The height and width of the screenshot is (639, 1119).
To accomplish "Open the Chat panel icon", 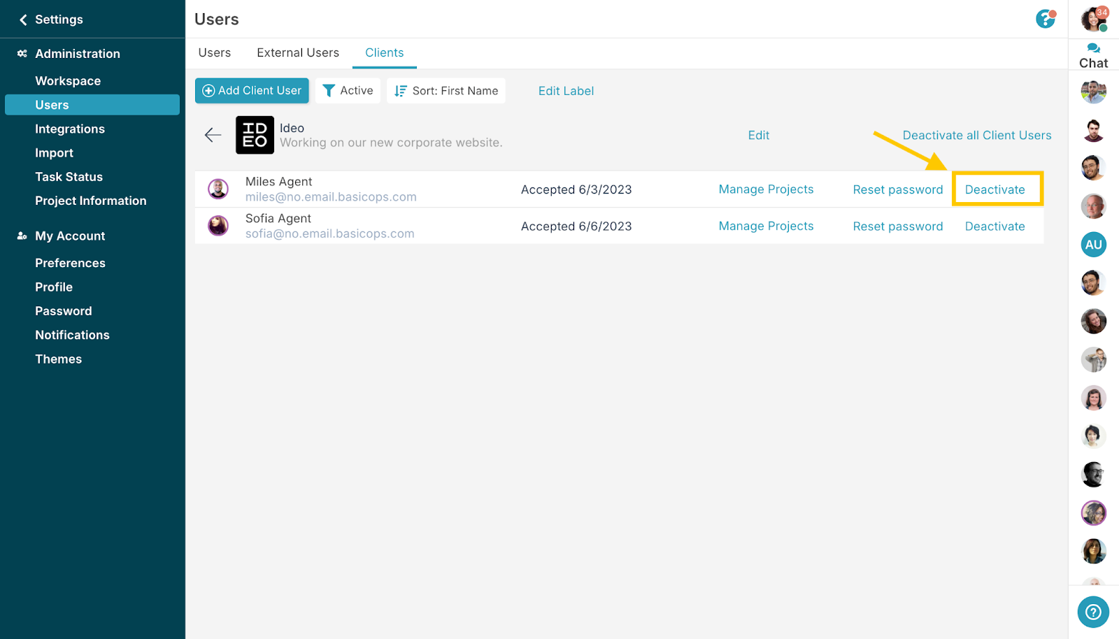I will click(x=1093, y=56).
